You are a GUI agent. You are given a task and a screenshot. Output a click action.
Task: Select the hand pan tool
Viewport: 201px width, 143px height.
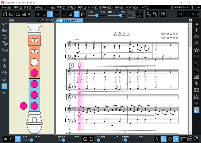pos(4,73)
